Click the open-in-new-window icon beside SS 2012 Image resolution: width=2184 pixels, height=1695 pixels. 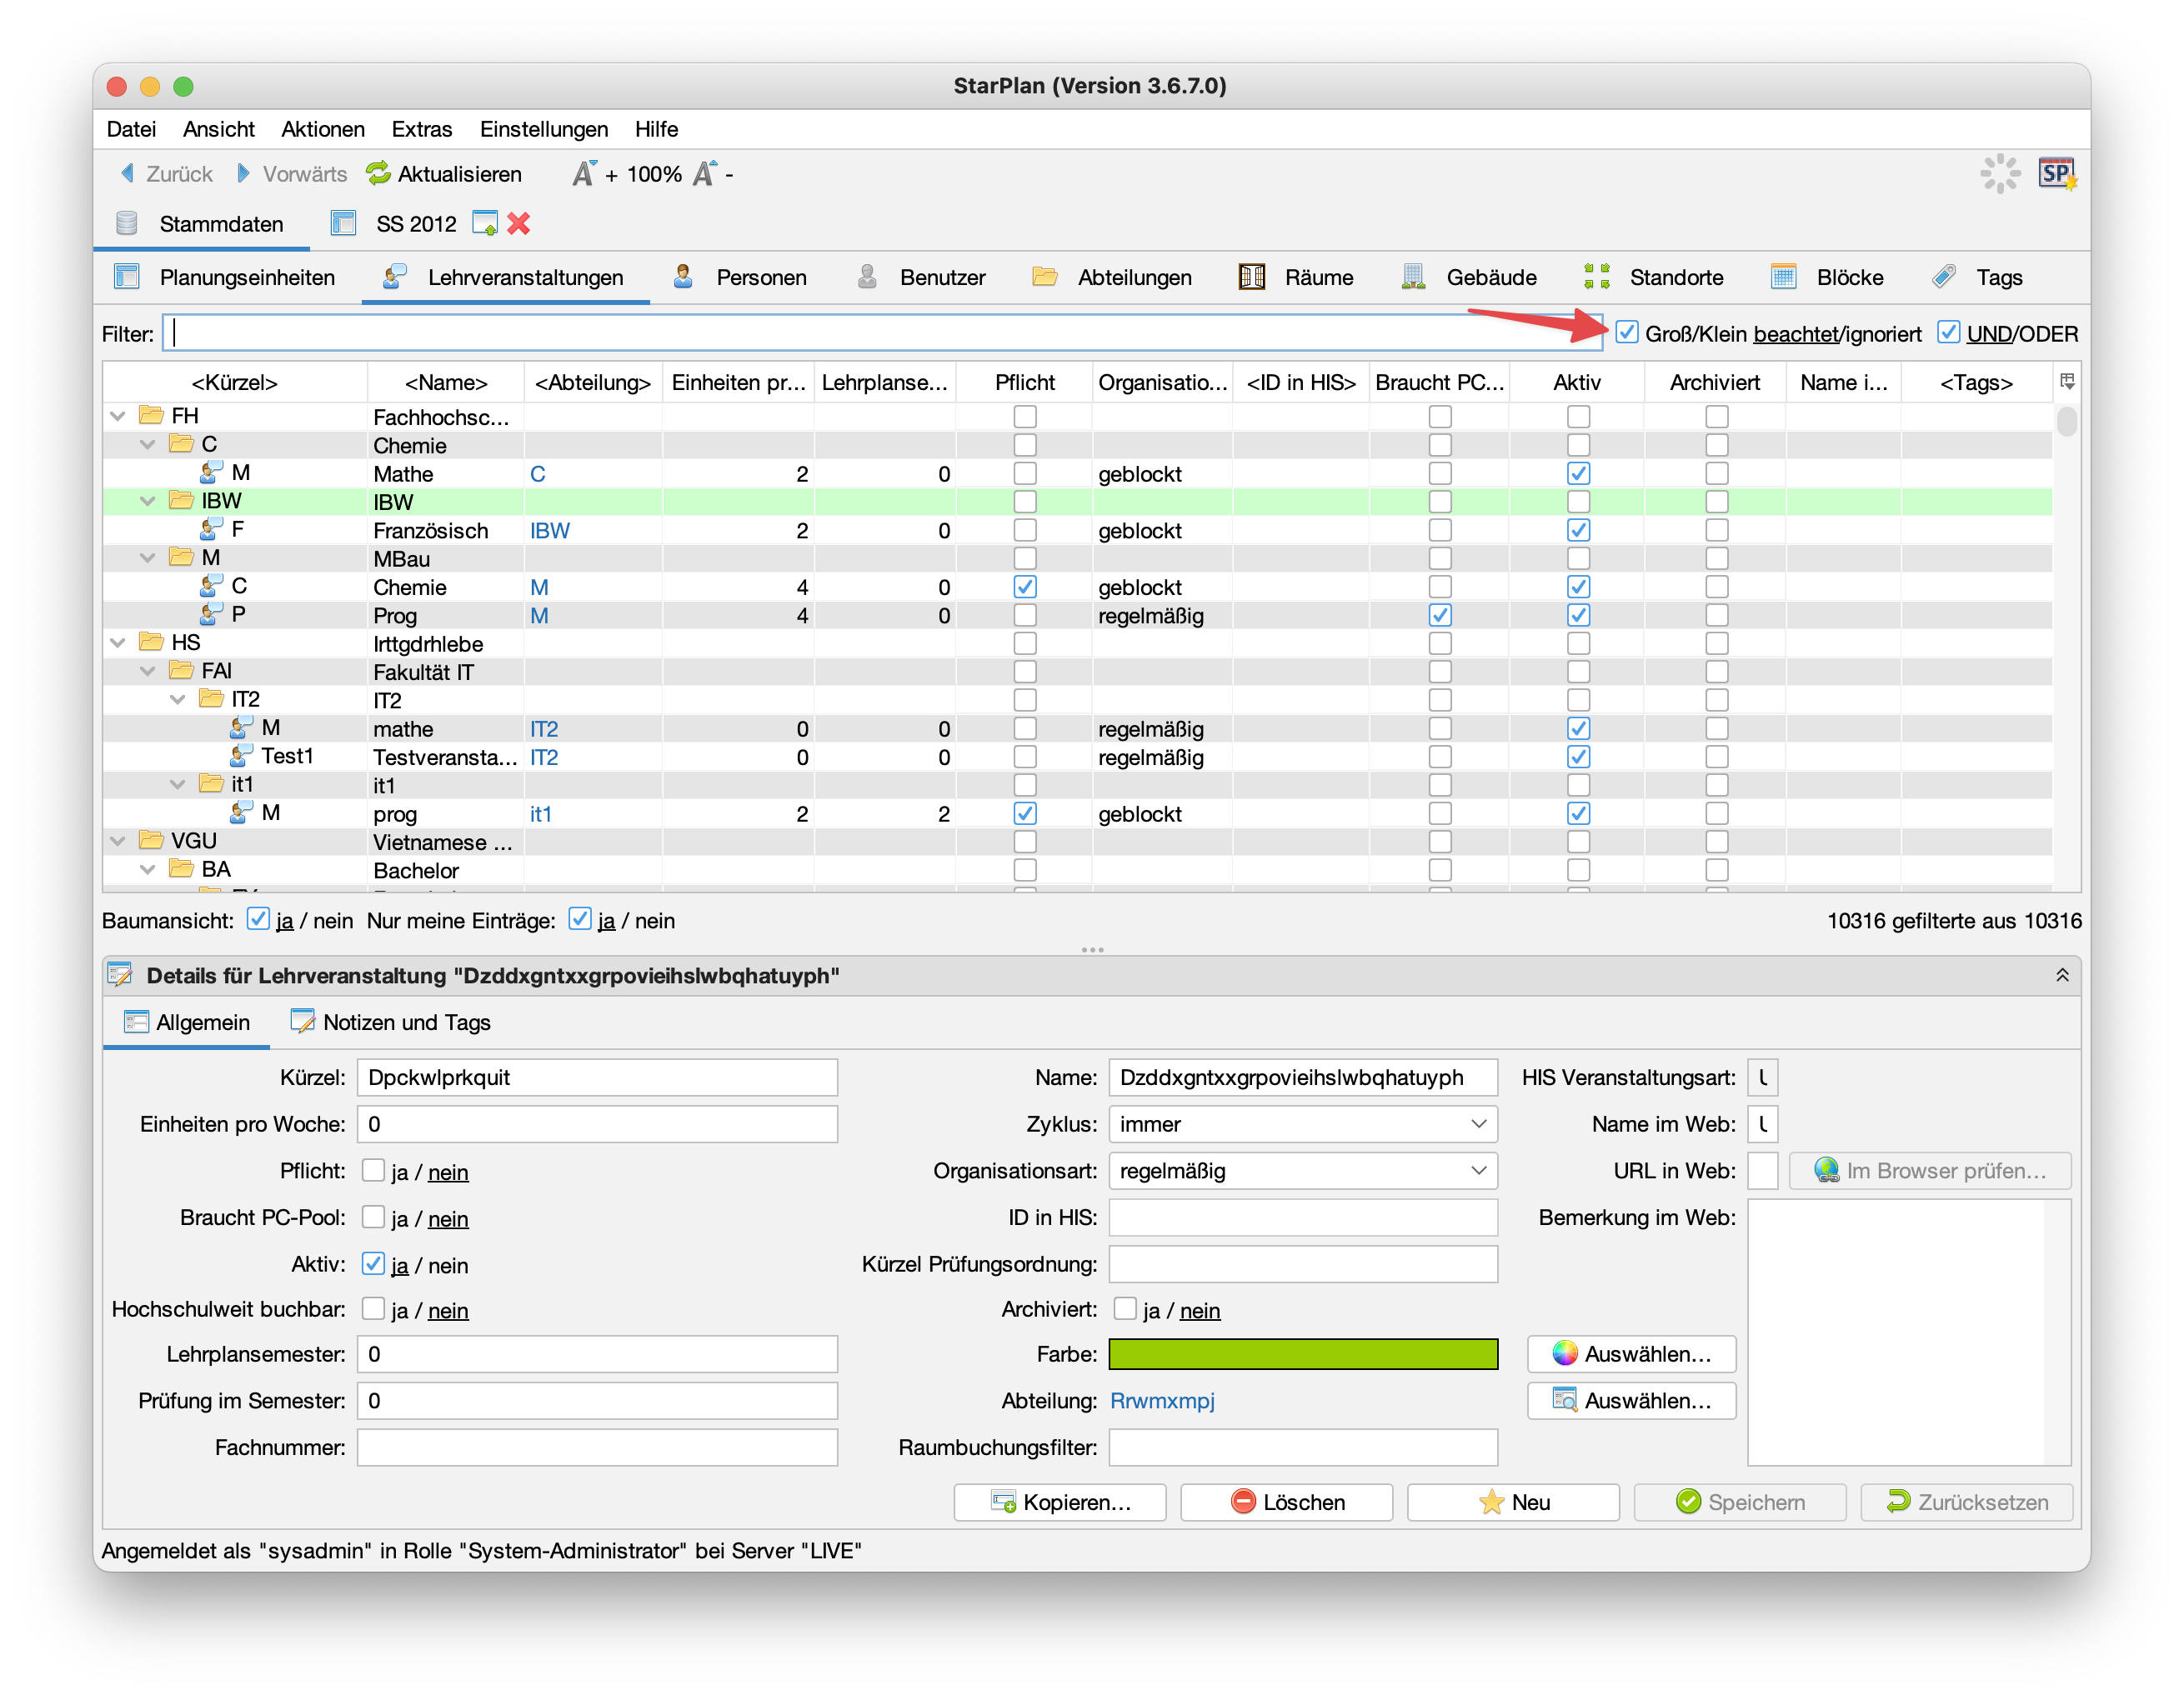(x=485, y=224)
